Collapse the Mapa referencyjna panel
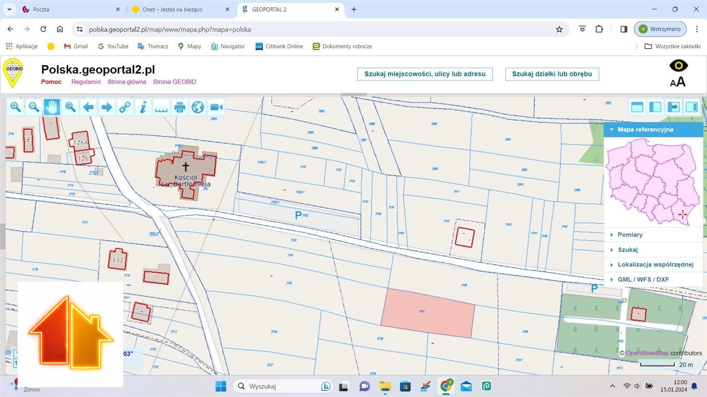Screen dimensions: 707x397 pos(653,130)
